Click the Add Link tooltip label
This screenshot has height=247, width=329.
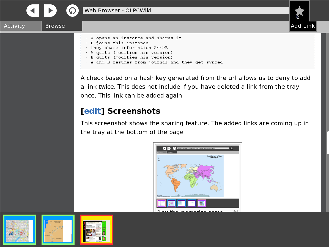tap(303, 26)
